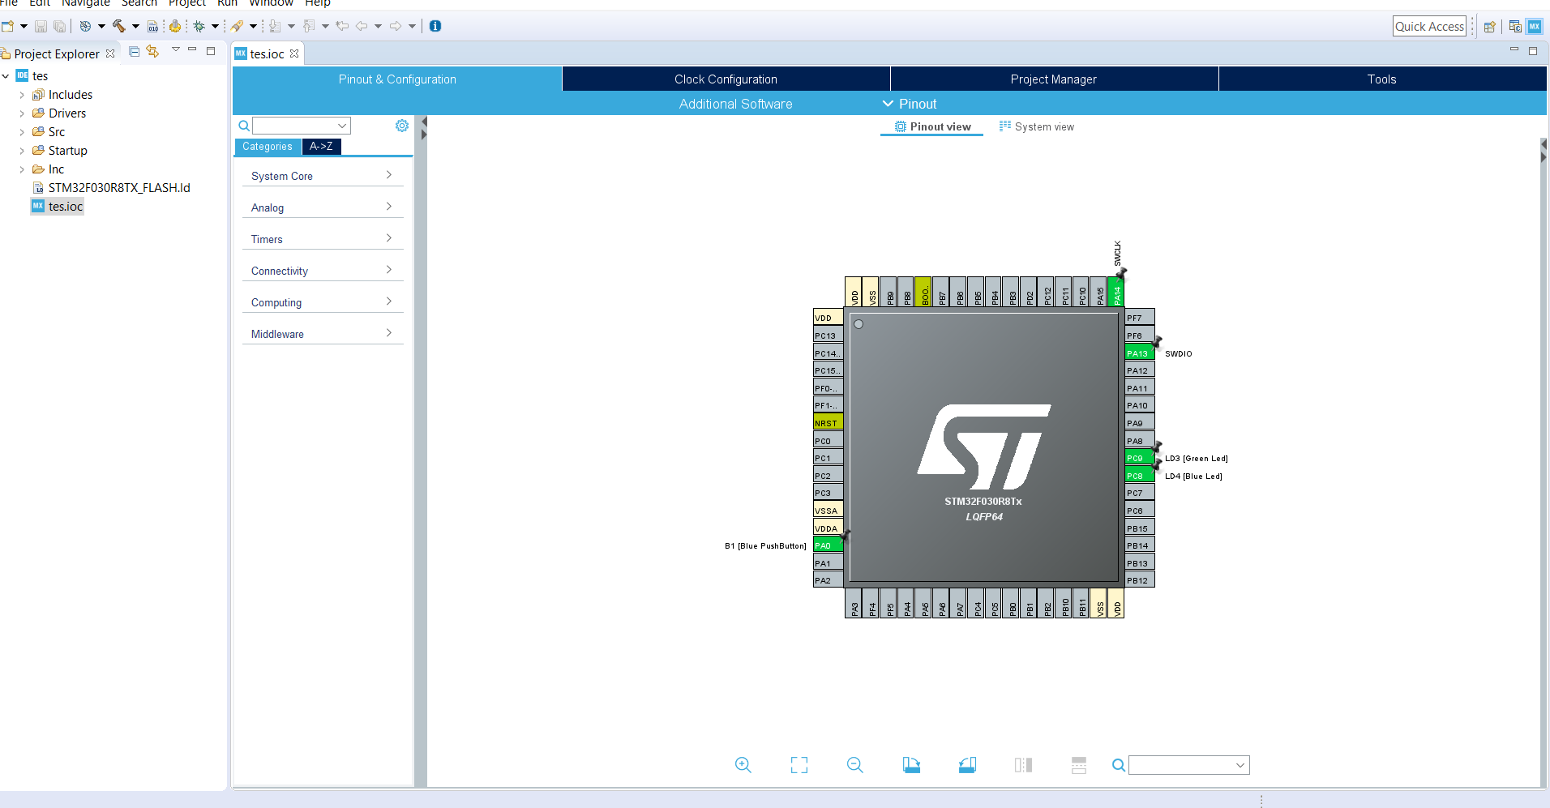Viewport: 1550px width, 808px height.
Task: Switch to the Clock Configuration tab
Action: click(x=725, y=79)
